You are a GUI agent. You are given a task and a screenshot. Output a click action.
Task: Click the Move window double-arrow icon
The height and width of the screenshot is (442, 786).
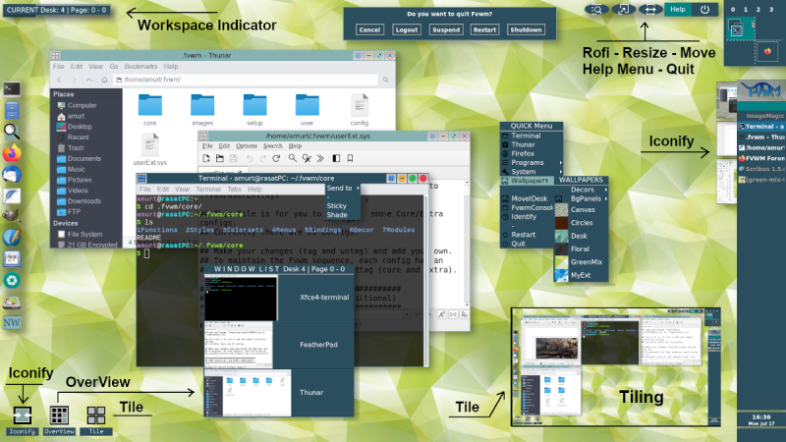(x=650, y=10)
